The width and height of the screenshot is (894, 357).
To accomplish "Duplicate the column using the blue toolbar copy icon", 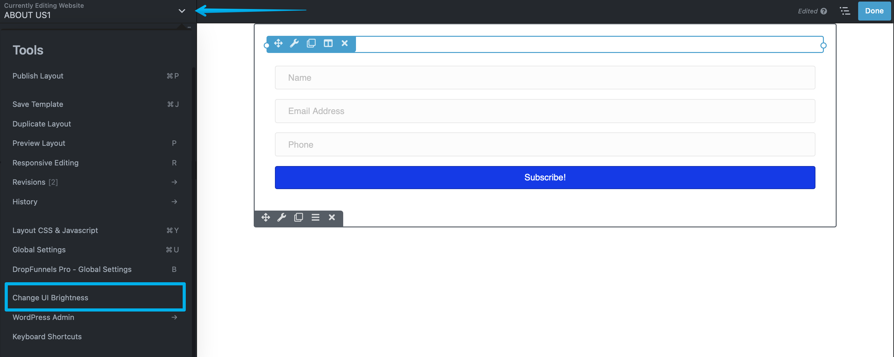I will click(311, 43).
